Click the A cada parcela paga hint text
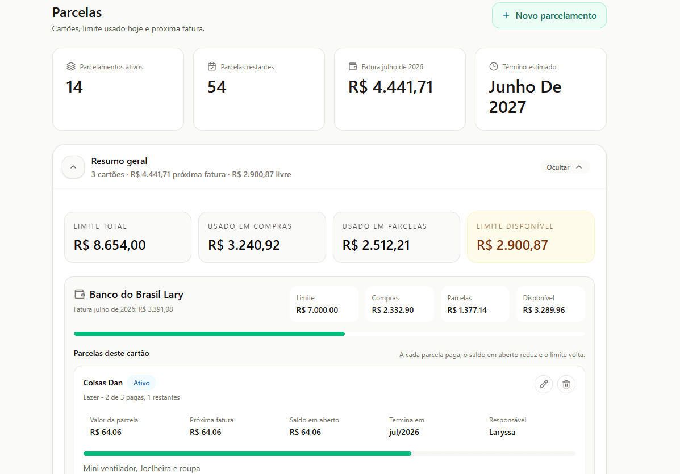The image size is (680, 474). point(492,355)
